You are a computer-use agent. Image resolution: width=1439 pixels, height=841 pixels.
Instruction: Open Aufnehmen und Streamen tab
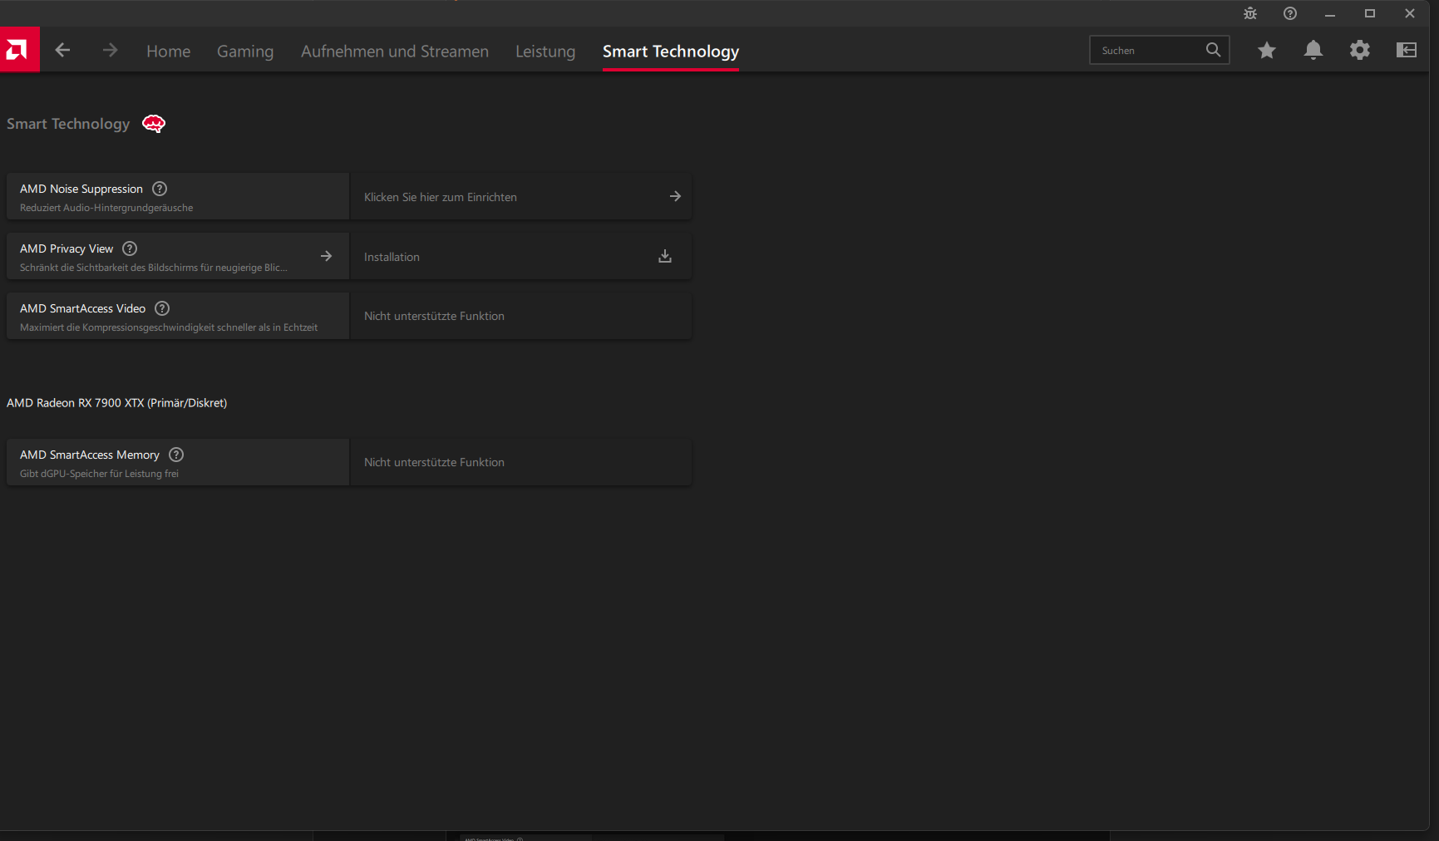point(395,52)
